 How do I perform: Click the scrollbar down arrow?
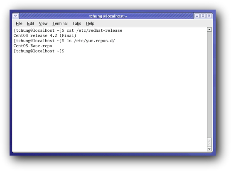point(209,149)
